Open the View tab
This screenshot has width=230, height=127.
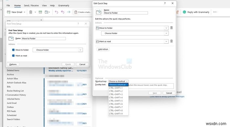tap(44, 6)
